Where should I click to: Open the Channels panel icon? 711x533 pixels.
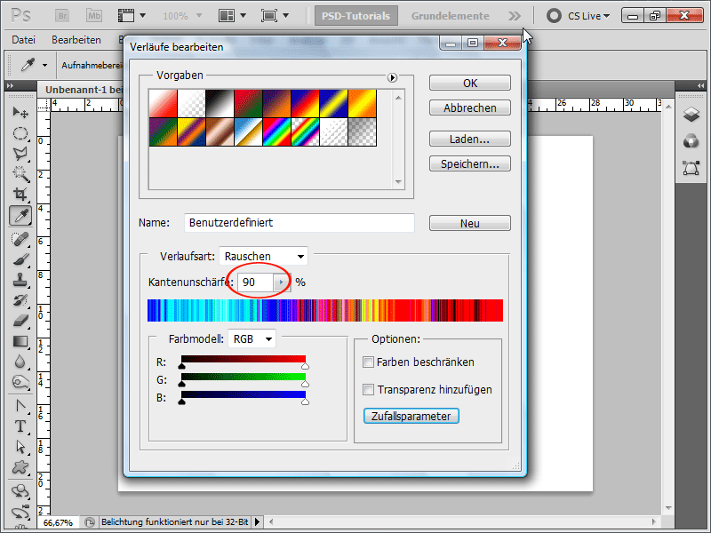pos(691,141)
